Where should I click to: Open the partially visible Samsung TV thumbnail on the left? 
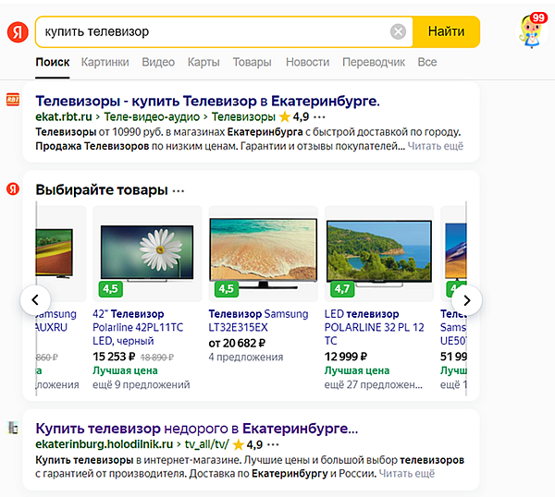(60, 253)
